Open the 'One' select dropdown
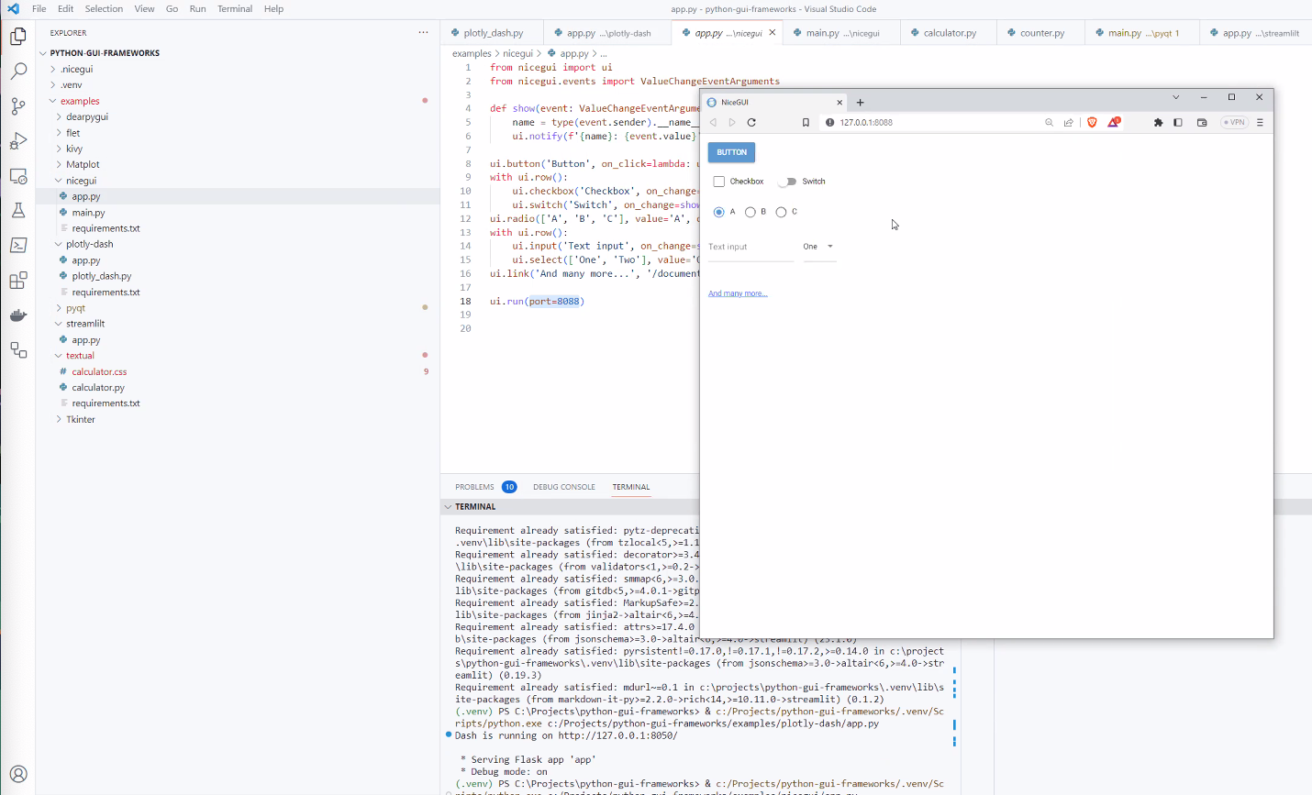Screen dimensions: 1312x795 pyautogui.click(x=819, y=247)
